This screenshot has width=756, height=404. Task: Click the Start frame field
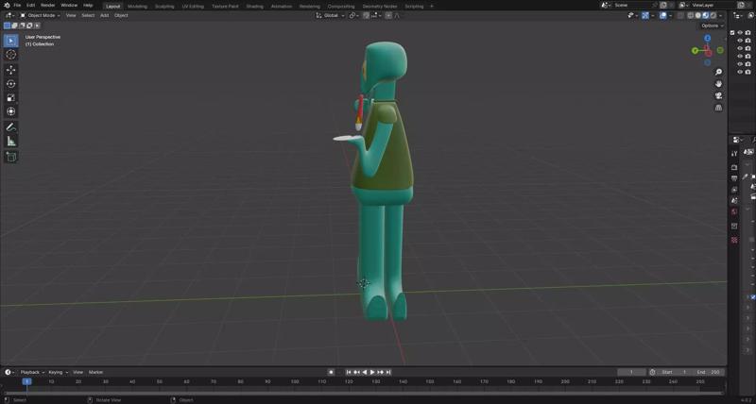coord(673,372)
